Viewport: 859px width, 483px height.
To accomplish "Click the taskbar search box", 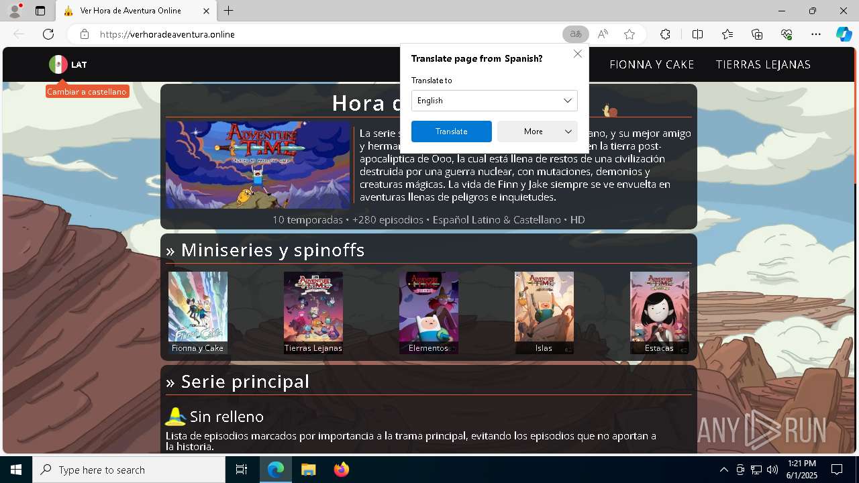I will [129, 470].
